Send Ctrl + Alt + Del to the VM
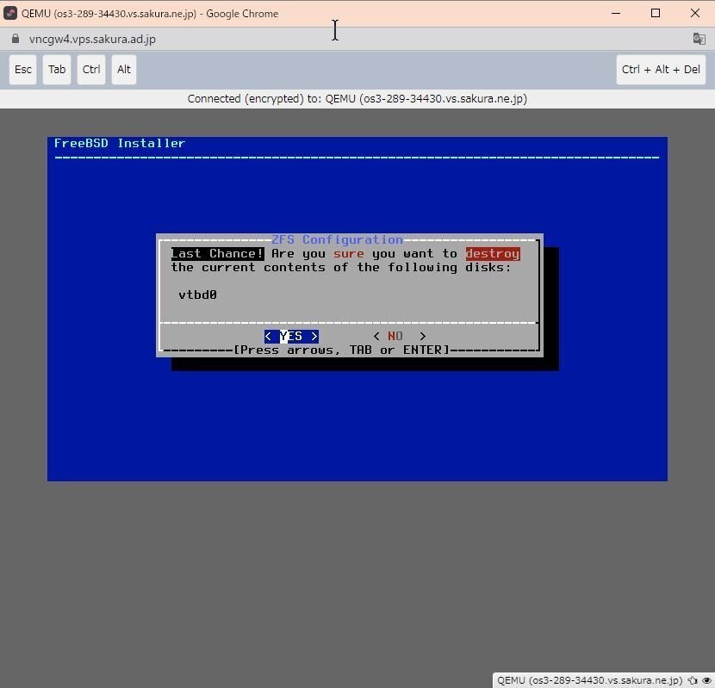715x688 pixels. (661, 70)
